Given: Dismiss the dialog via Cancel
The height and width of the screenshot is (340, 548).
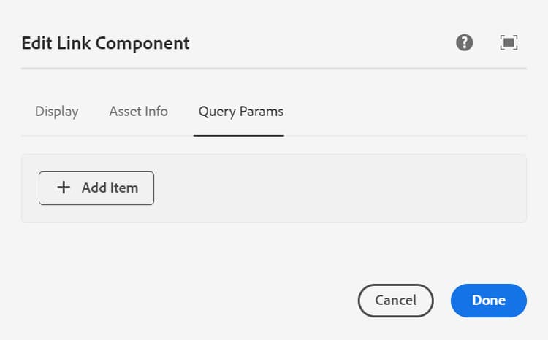Looking at the screenshot, I should click(395, 300).
